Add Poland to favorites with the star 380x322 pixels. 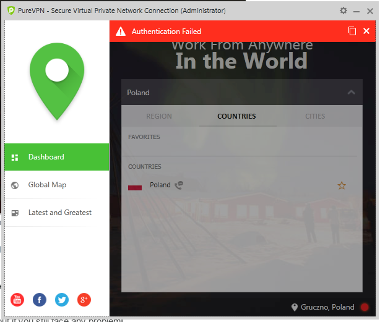342,185
